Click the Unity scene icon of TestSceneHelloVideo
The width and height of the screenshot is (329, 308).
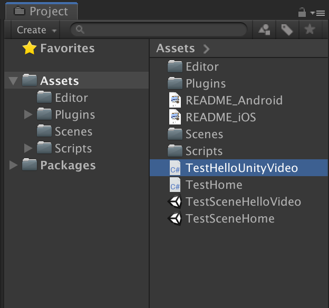175,201
